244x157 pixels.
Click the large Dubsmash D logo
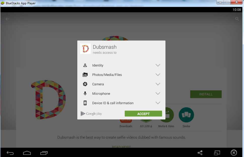point(48,100)
